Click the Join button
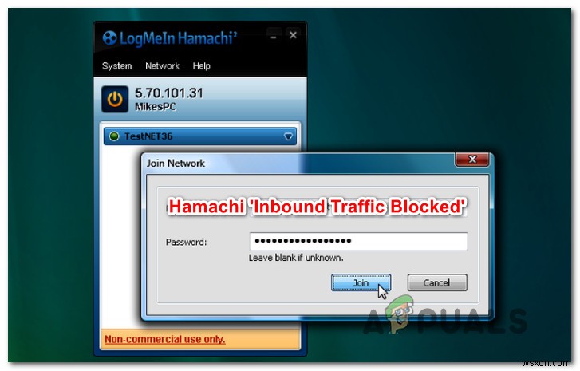 (x=361, y=282)
